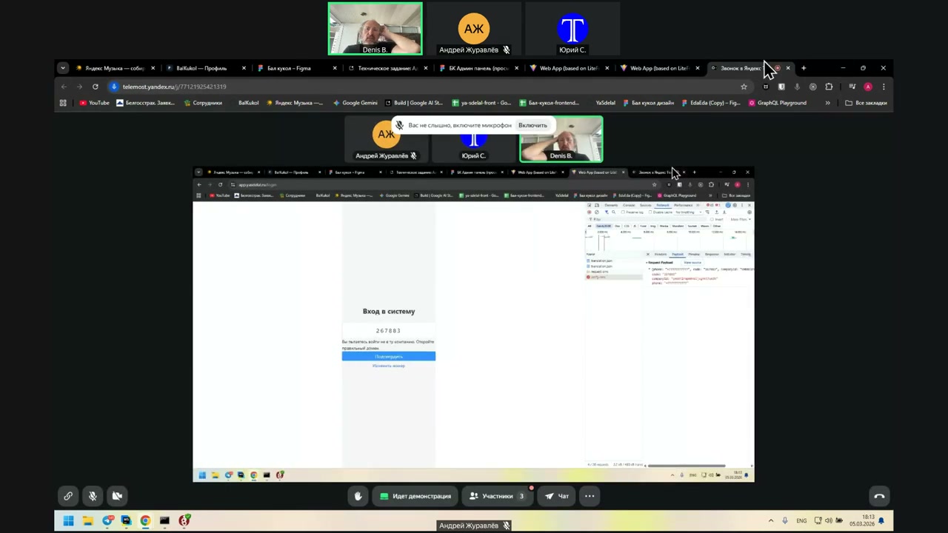Switch to the "BalKukol — Профиль" browser tab
948x533 pixels.
point(201,68)
